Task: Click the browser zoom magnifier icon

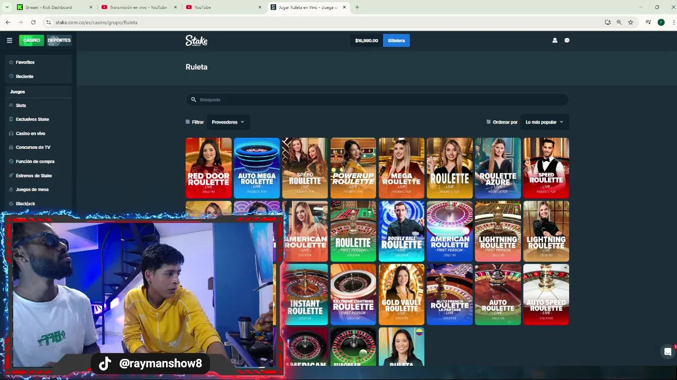Action: point(619,22)
